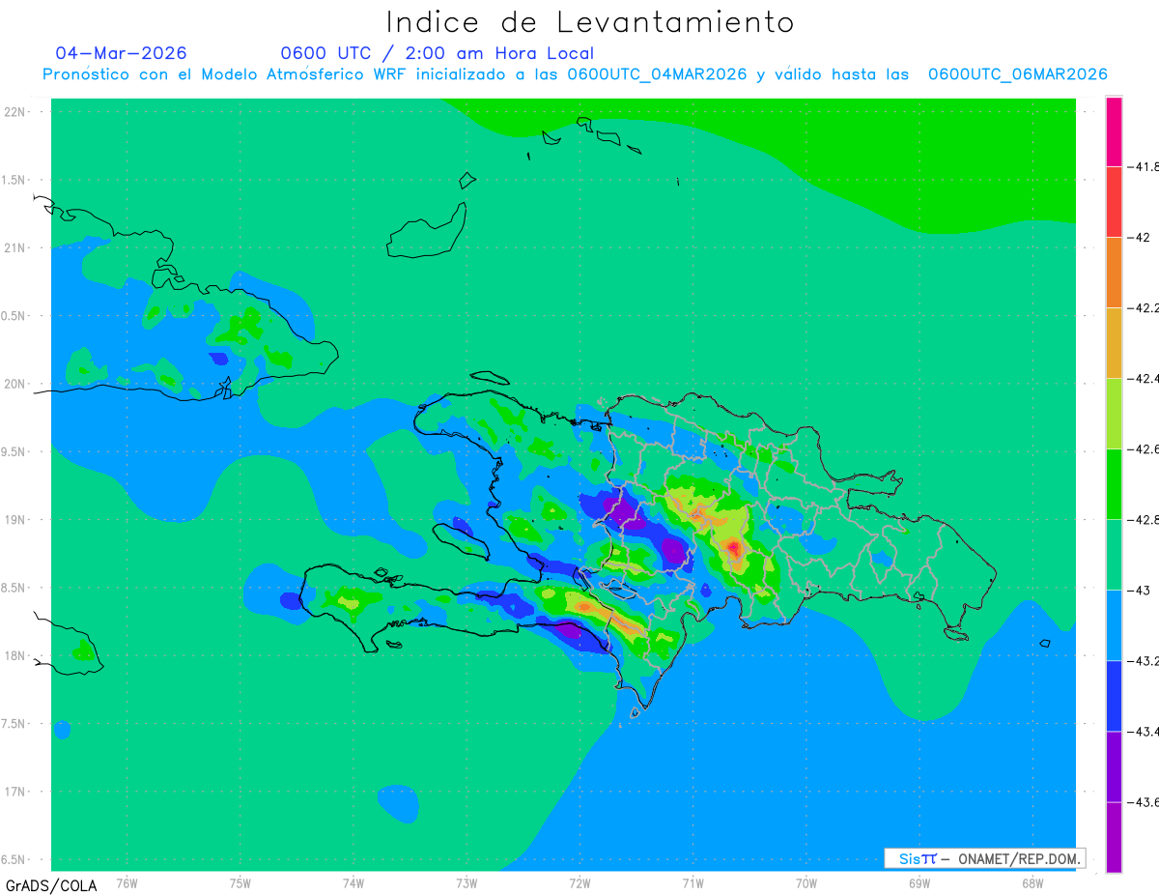The width and height of the screenshot is (1159, 896).
Task: Click the "75W" longitude label
Action: point(240,882)
